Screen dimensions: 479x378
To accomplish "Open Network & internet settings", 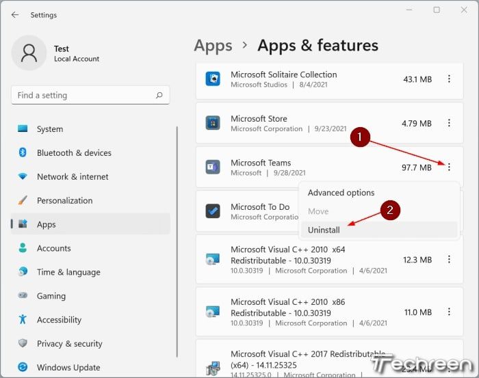I will point(90,176).
